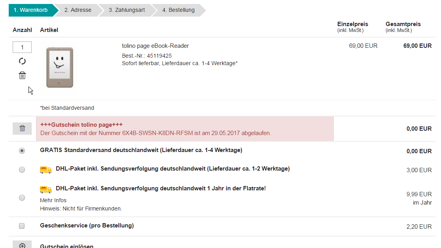This screenshot has width=441, height=248.
Task: Select GRATIS Standardversand radio button
Action: pos(22,150)
